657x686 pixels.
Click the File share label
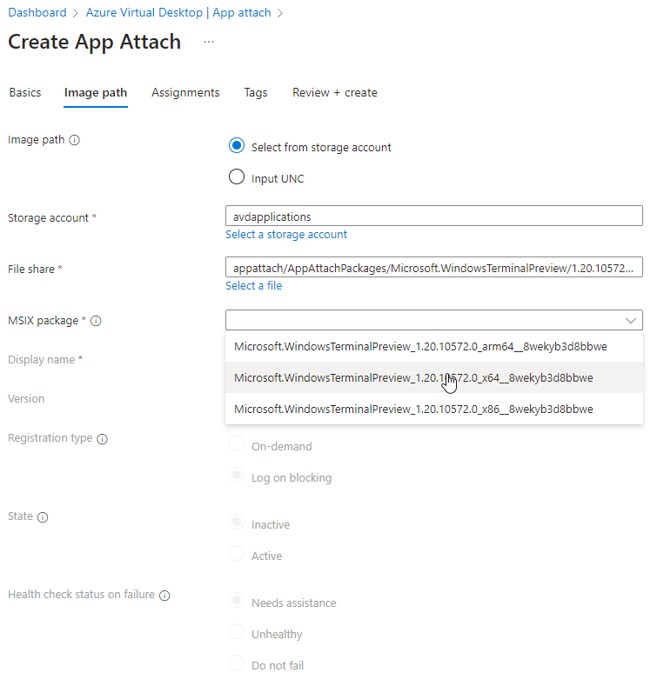pos(31,269)
